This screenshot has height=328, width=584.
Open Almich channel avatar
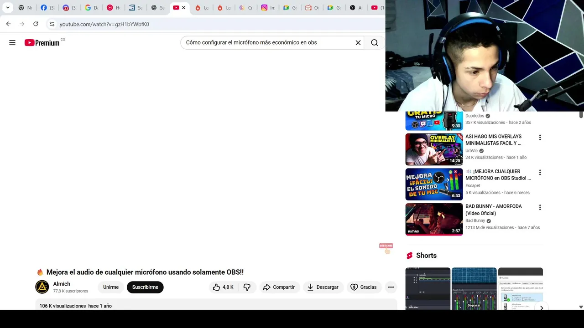tap(42, 287)
